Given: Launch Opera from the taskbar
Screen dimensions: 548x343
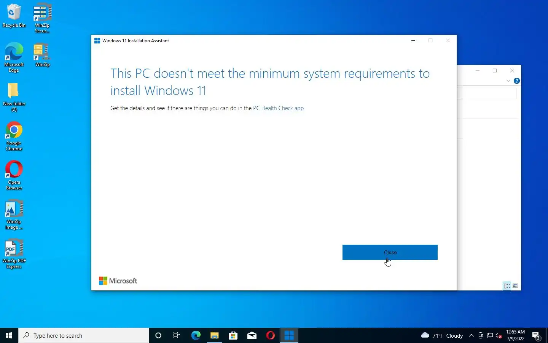Looking at the screenshot, I should [270, 335].
